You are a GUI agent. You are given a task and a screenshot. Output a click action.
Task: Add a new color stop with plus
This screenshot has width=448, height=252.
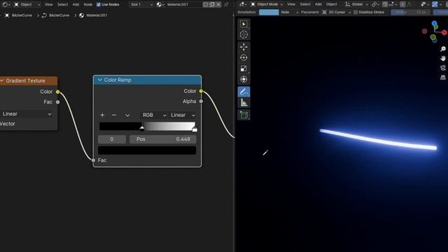[x=102, y=115]
